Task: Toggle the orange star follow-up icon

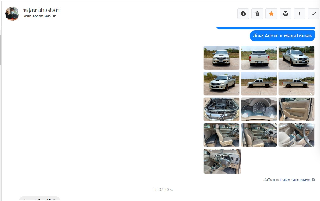Action: pos(271,14)
